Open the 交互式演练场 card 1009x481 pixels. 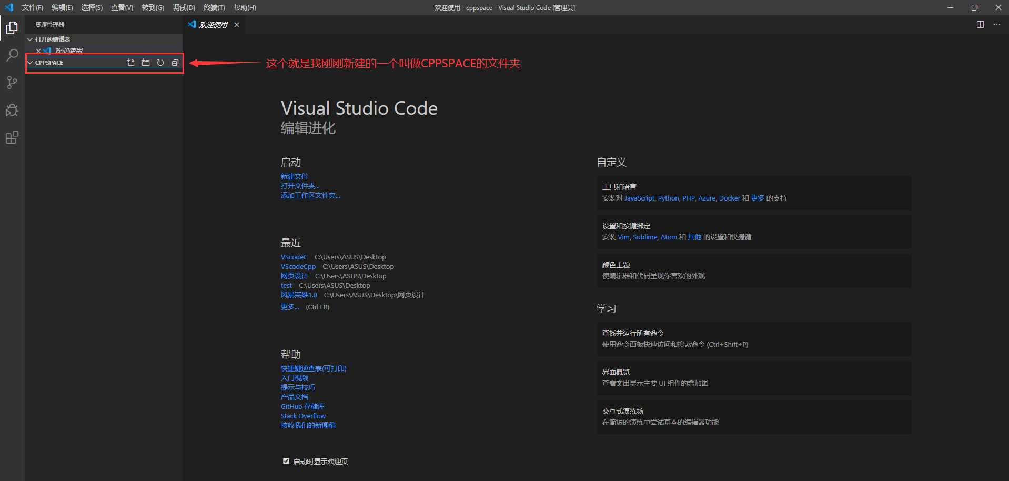click(x=754, y=417)
